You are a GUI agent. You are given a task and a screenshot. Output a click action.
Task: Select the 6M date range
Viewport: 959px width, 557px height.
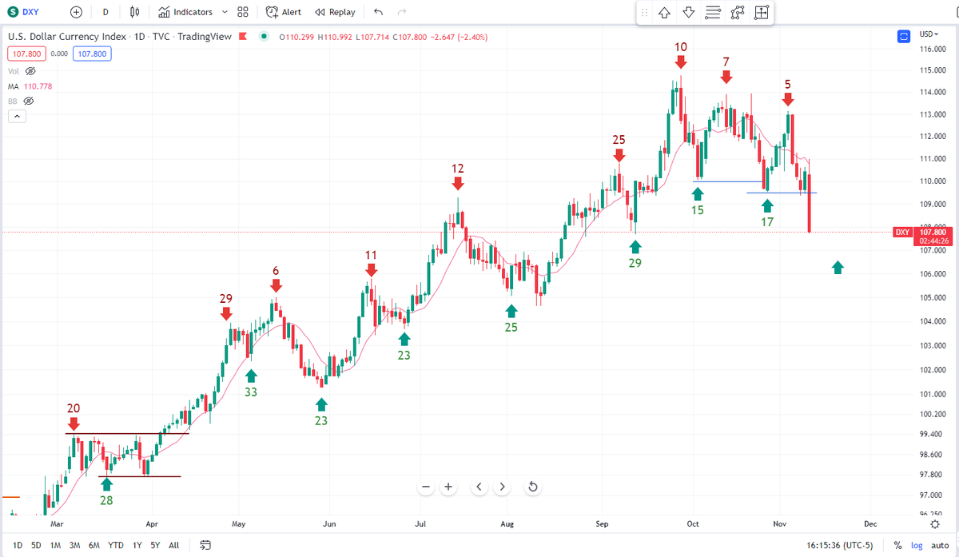(94, 545)
